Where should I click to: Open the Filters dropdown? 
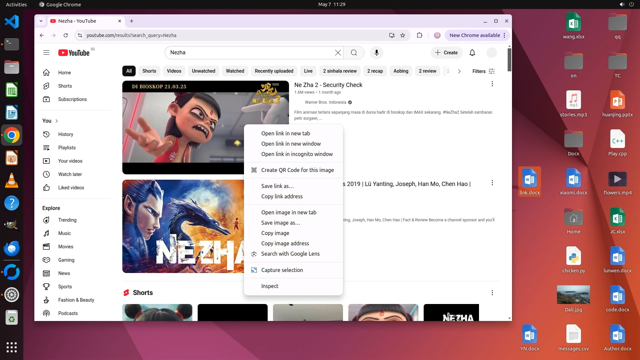click(483, 71)
